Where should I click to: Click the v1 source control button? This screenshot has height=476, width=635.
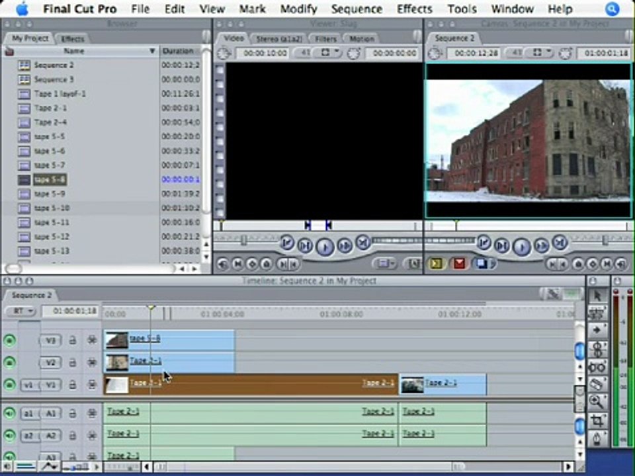click(28, 385)
